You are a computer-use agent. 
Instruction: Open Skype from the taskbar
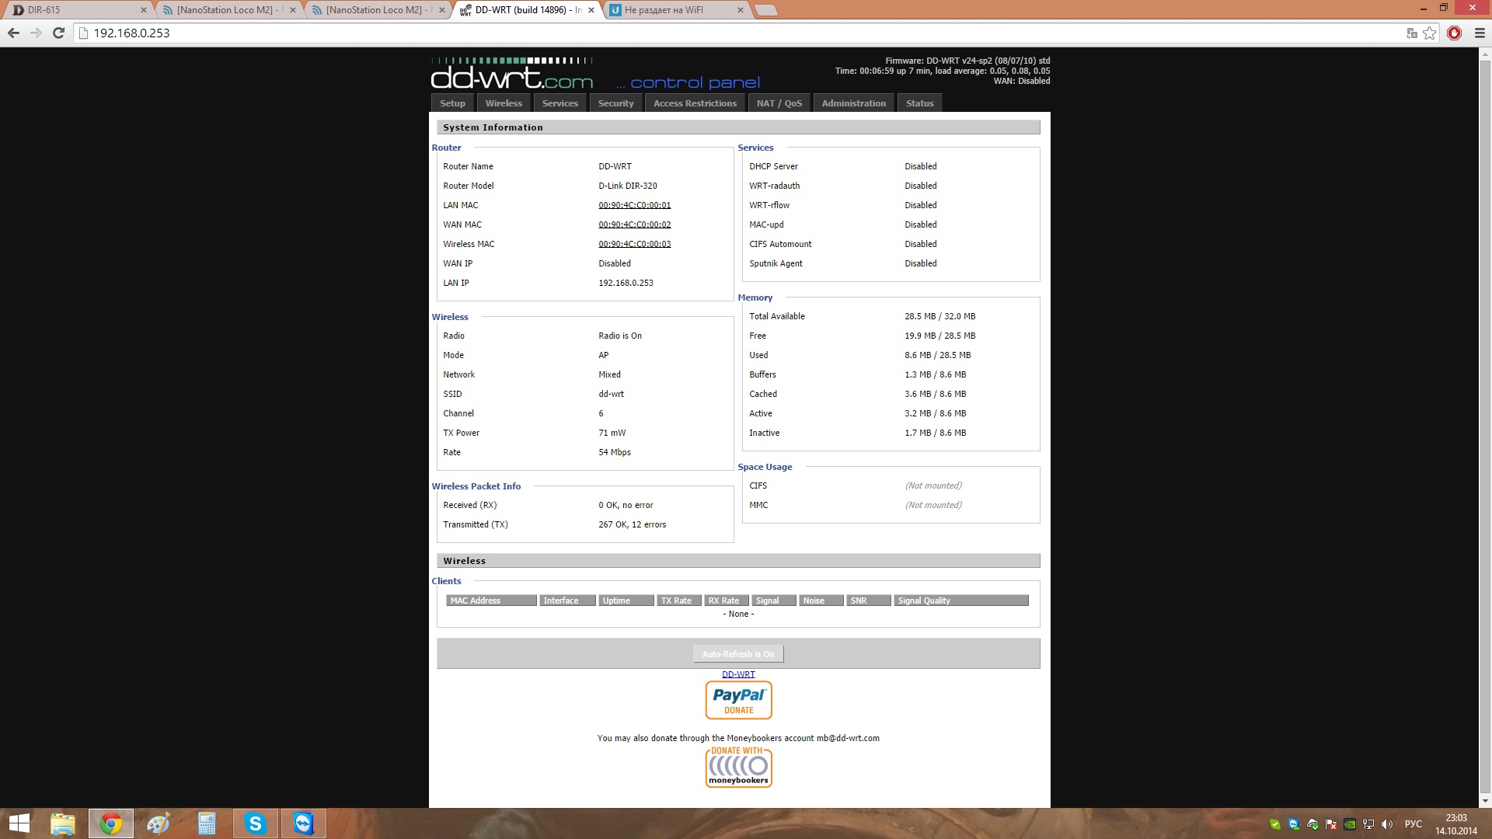(x=255, y=823)
